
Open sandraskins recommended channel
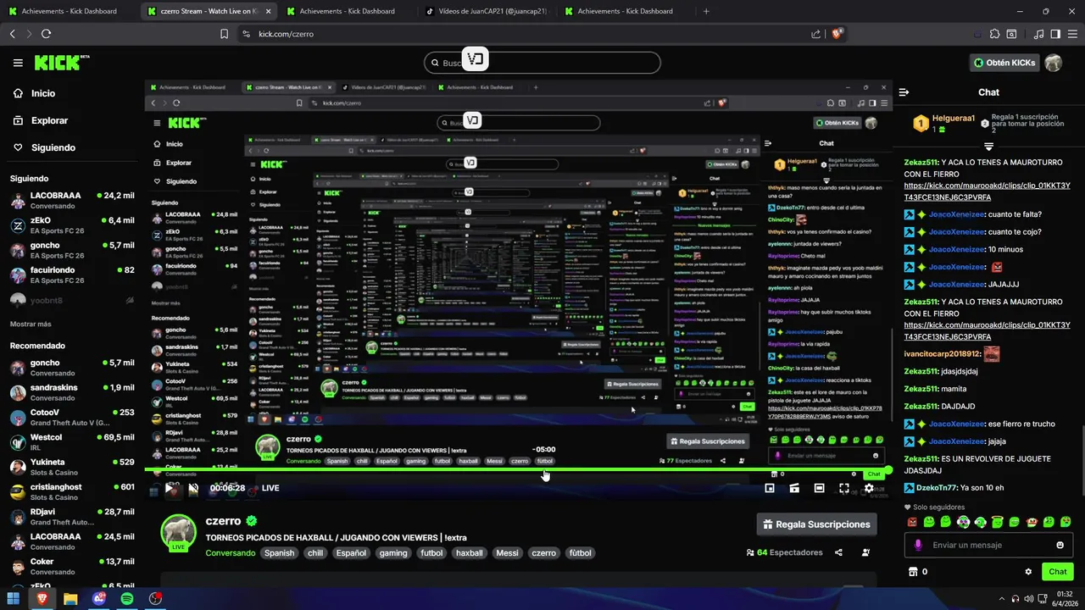pyautogui.click(x=72, y=393)
